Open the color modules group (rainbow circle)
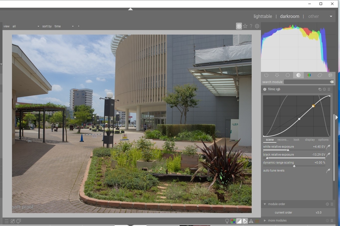 [x=309, y=75]
